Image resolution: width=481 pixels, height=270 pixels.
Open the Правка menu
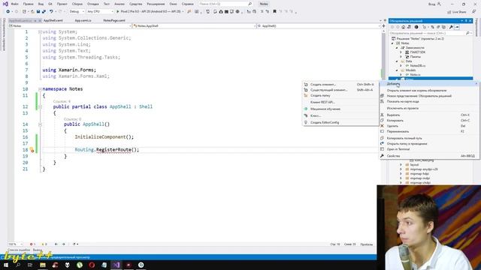pos(29,4)
